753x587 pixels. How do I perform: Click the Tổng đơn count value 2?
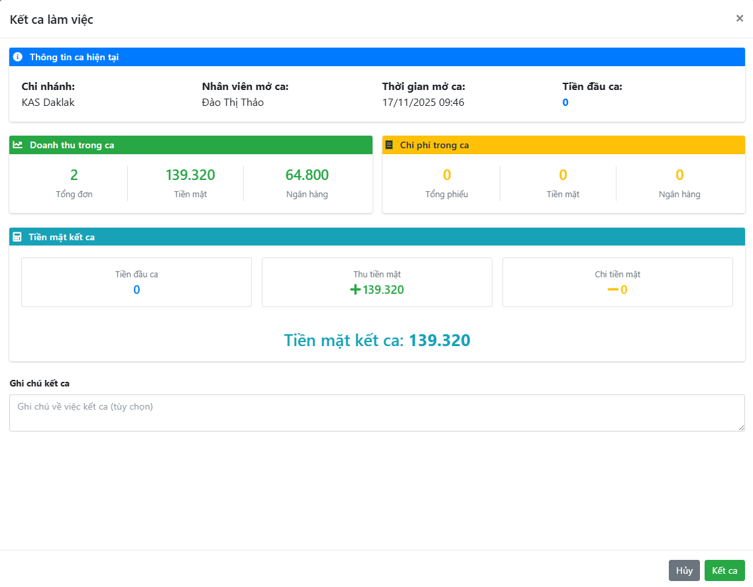click(x=74, y=175)
